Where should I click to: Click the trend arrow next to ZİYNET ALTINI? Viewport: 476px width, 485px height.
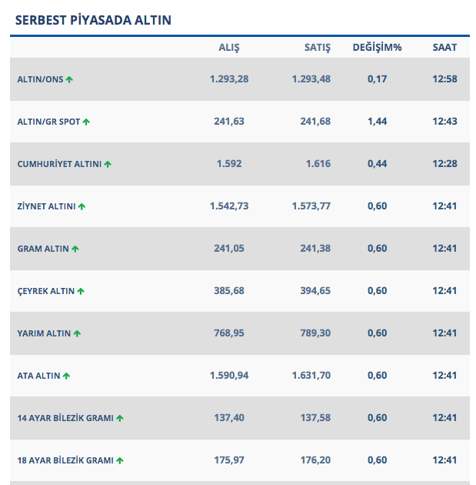coord(82,206)
